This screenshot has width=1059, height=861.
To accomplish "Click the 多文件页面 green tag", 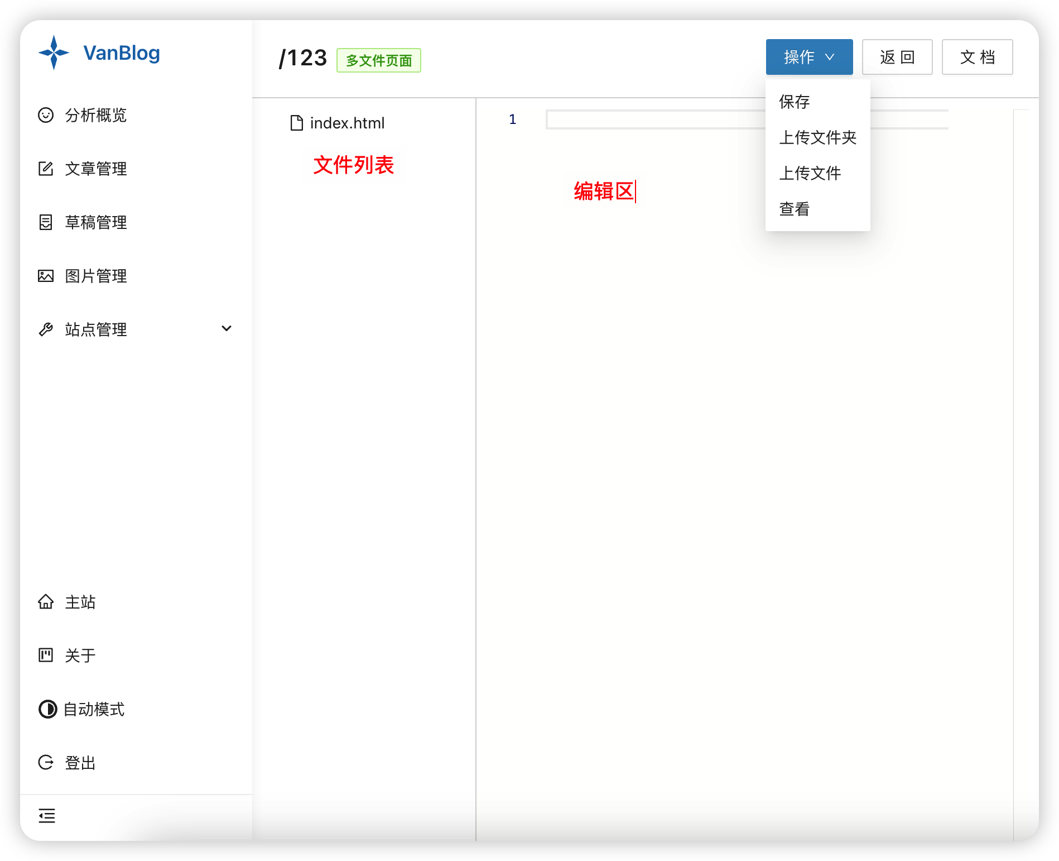I will pyautogui.click(x=379, y=60).
